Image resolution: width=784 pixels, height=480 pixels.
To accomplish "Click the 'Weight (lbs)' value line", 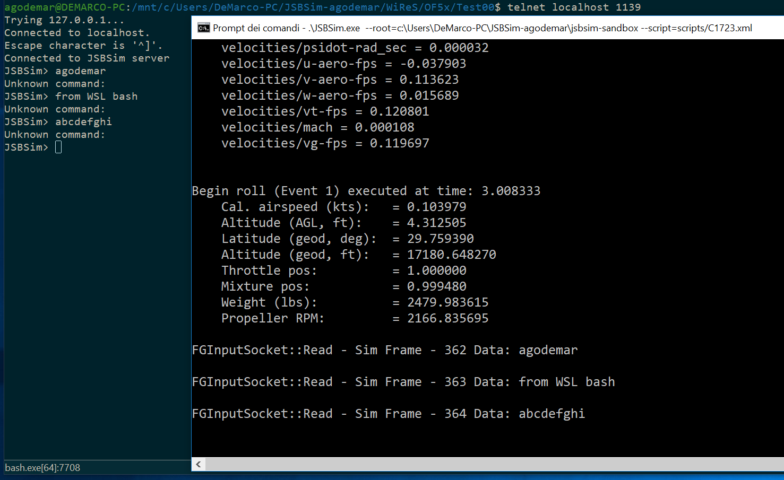I will (x=355, y=302).
